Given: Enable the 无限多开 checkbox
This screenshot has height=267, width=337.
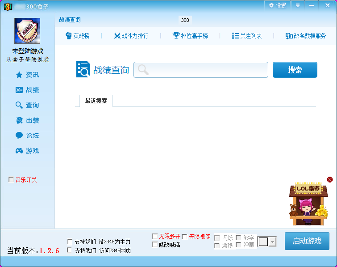Looking at the screenshot, I should pyautogui.click(x=155, y=236).
